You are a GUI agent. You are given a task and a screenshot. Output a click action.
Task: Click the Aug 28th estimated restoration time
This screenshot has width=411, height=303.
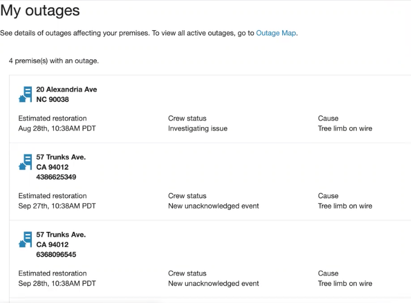pos(57,128)
